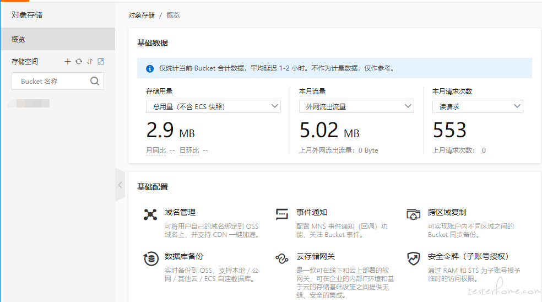
Task: Click 上月外网流出流量: 0 Byte text
Action: click(338, 150)
